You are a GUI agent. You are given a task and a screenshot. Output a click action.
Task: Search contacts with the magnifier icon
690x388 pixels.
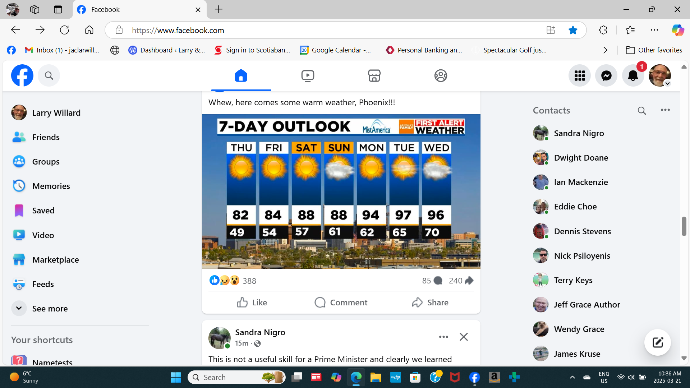coord(642,111)
